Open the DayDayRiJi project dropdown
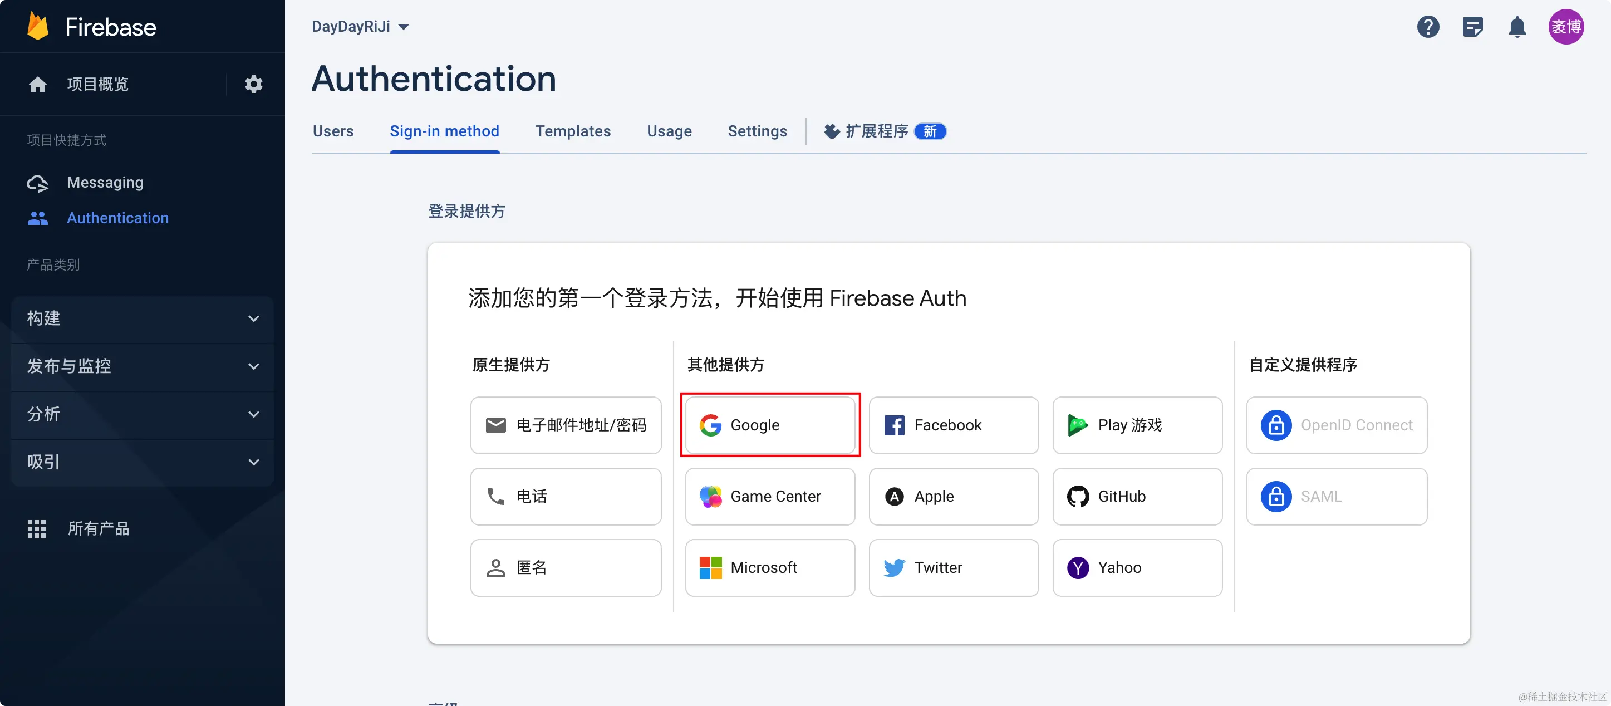This screenshot has width=1611, height=706. tap(360, 27)
